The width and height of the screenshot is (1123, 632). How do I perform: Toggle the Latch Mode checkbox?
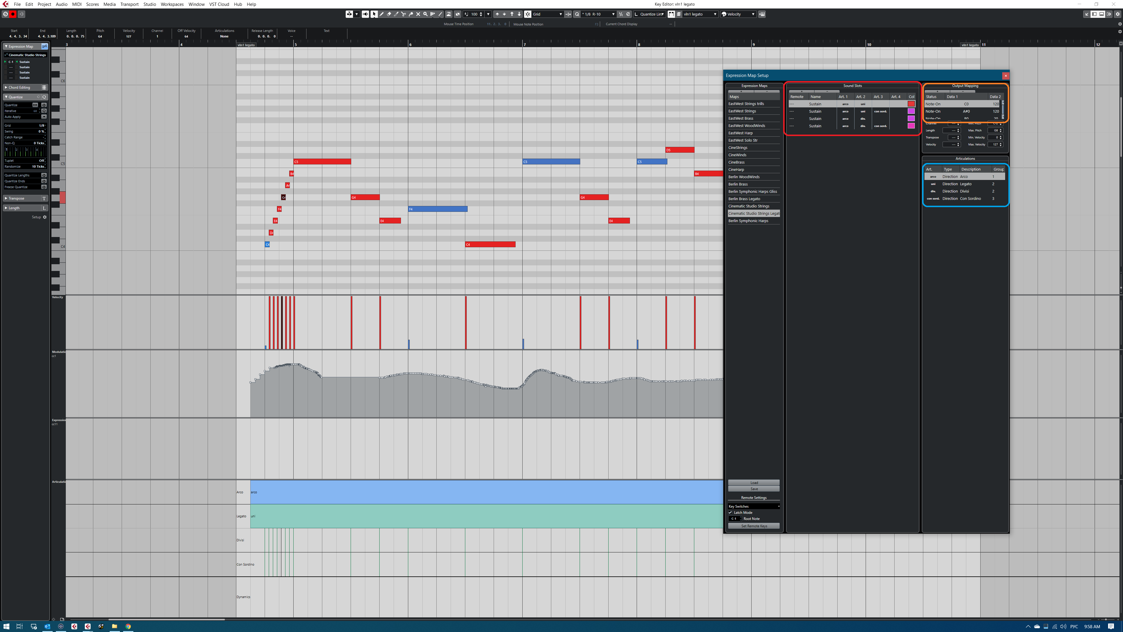(x=731, y=513)
